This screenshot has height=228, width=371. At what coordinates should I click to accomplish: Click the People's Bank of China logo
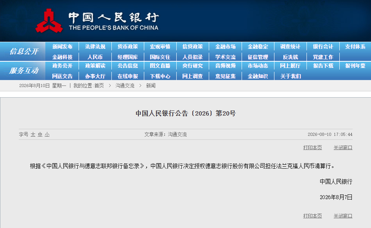tap(97, 21)
